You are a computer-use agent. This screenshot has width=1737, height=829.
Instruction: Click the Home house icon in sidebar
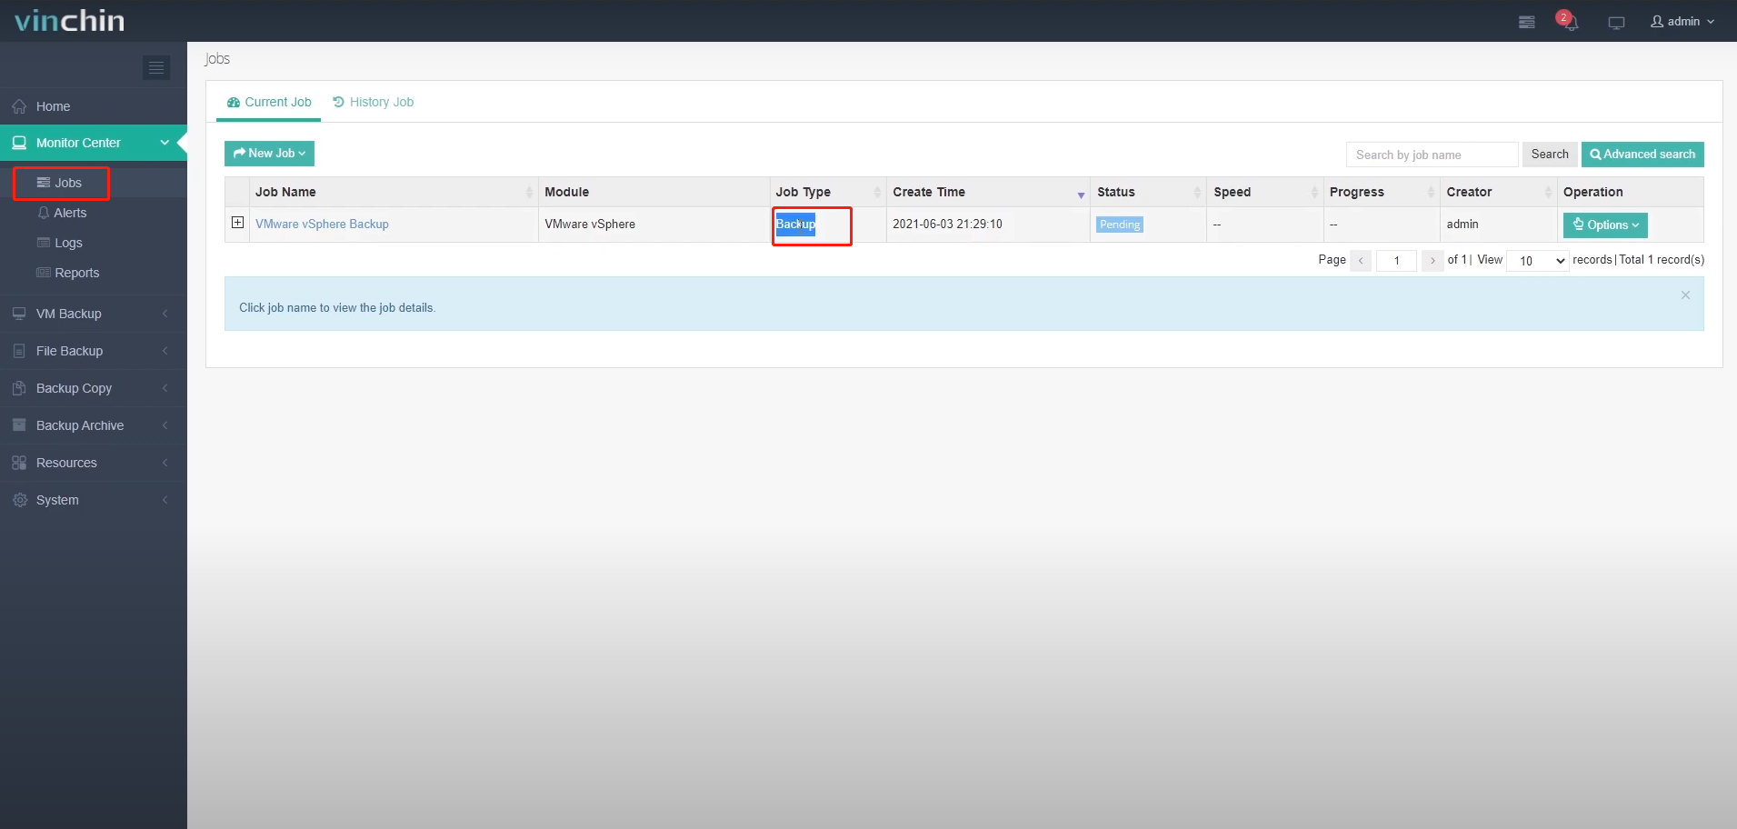19,106
